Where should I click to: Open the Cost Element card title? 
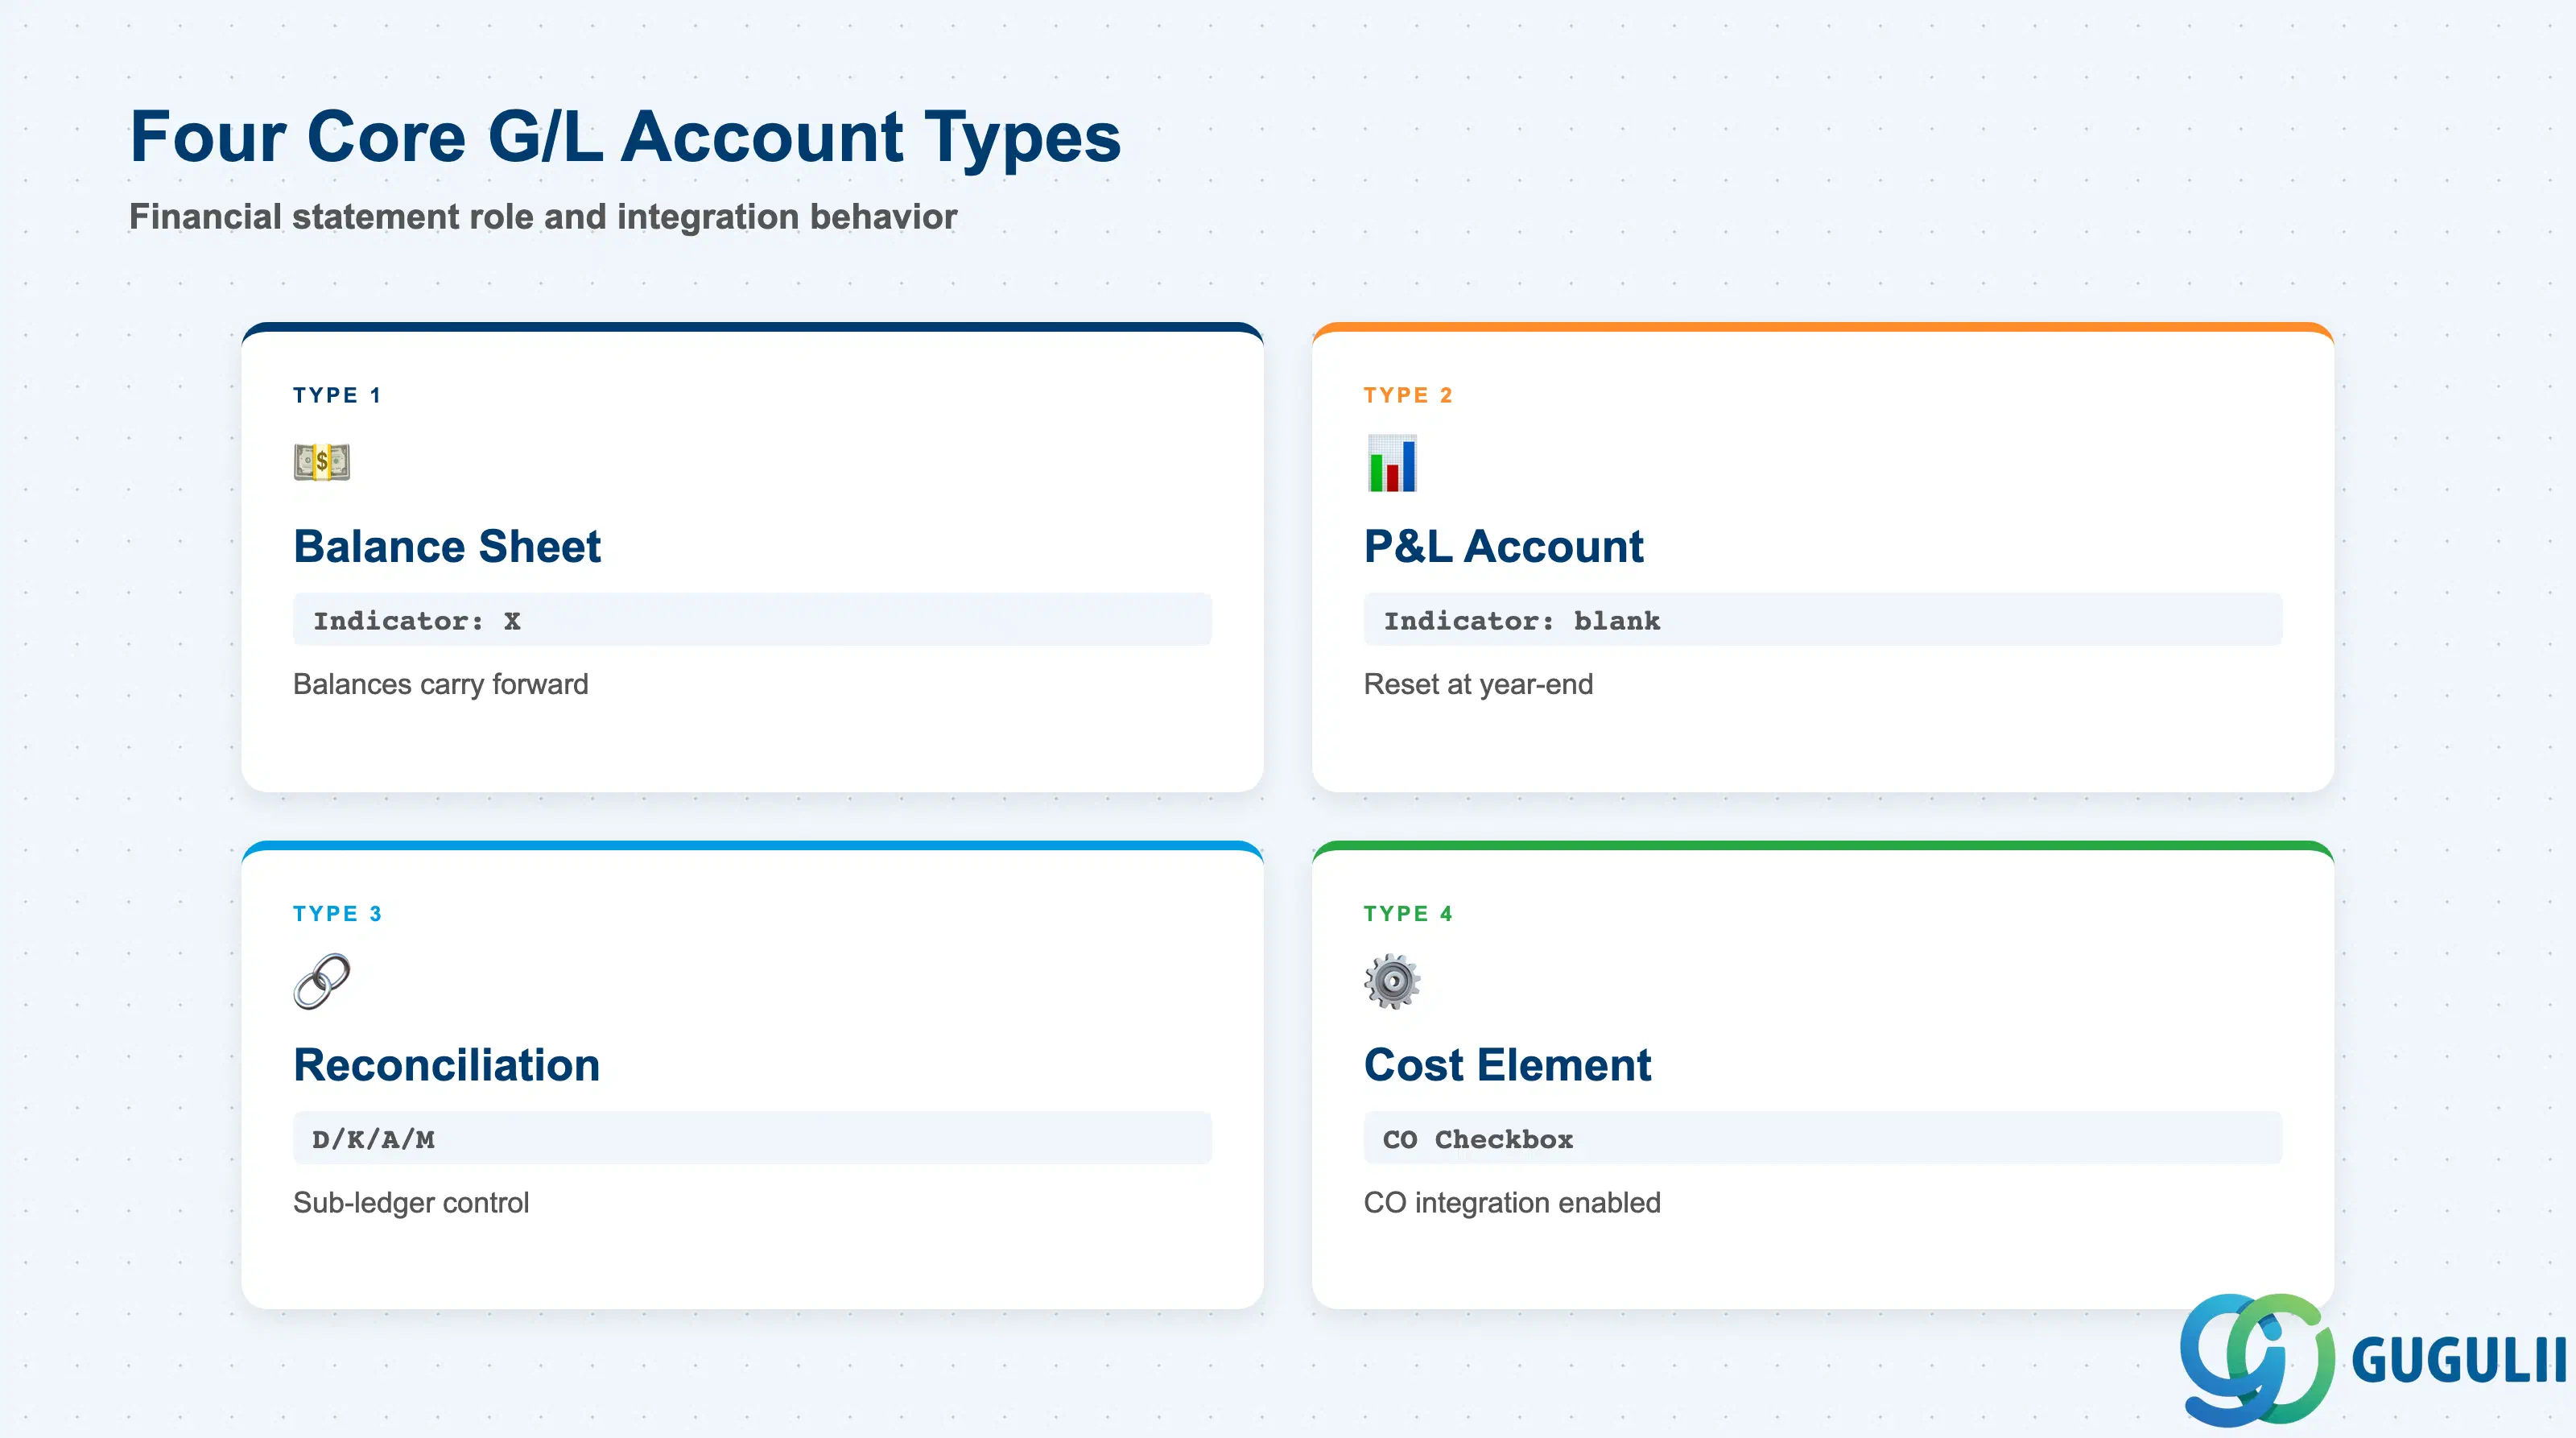pyautogui.click(x=1507, y=1065)
